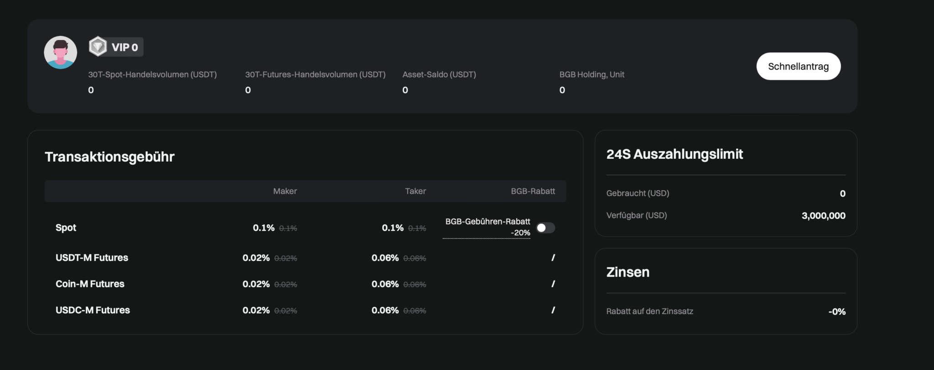Click the USDT-M Futures taker fee 0.06%
This screenshot has width=934, height=370.
[x=385, y=258]
